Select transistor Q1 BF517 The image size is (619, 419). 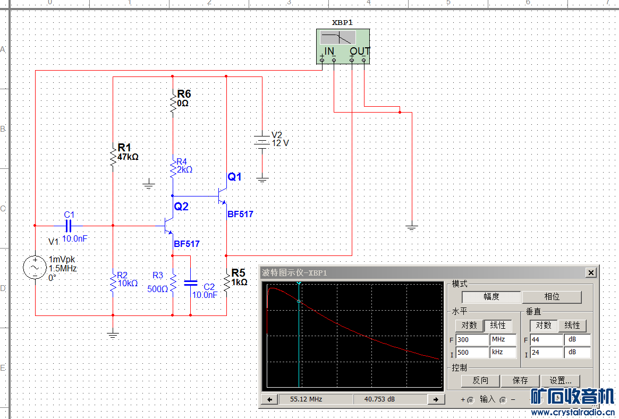[223, 195]
